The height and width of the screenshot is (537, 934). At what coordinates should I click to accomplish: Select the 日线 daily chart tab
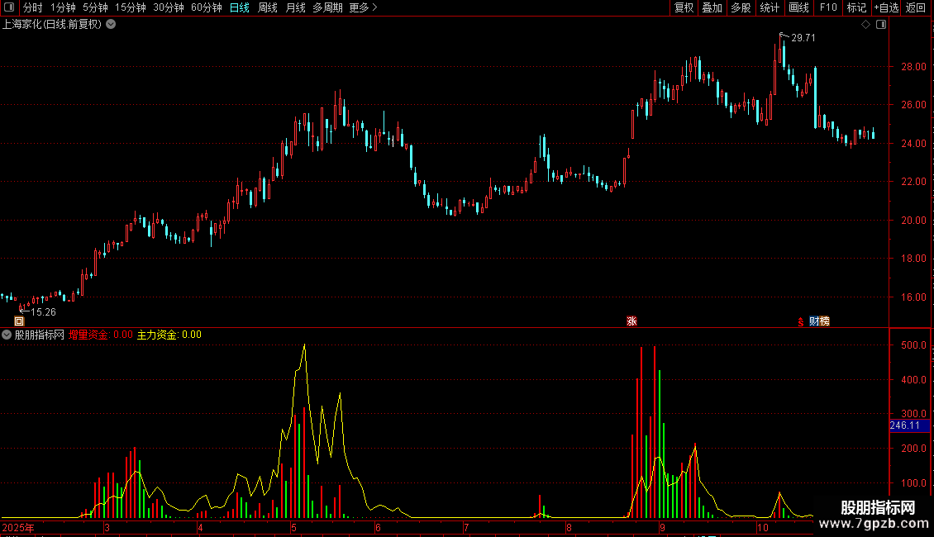point(240,7)
